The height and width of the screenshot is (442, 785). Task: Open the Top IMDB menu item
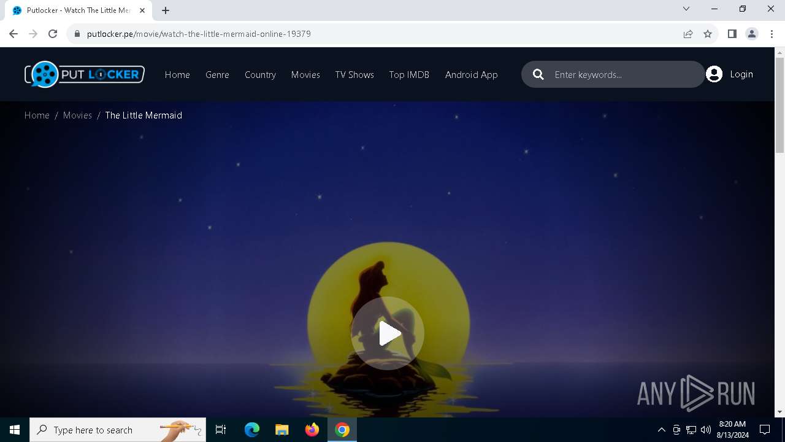[409, 74]
